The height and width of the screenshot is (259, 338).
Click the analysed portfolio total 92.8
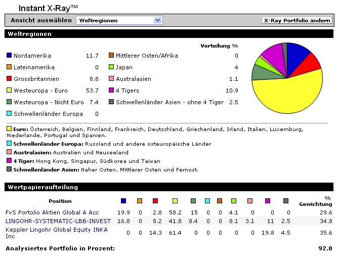click(325, 249)
